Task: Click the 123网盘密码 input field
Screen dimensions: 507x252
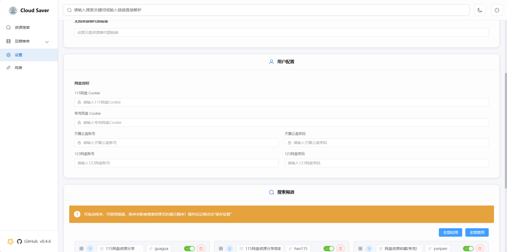Action: [x=387, y=163]
